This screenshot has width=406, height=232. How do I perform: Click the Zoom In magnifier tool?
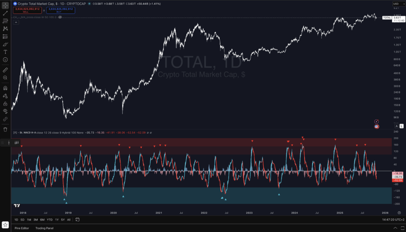pos(5,78)
